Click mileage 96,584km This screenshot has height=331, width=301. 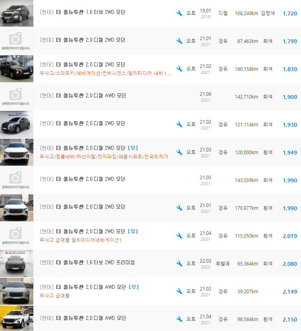[248, 319]
